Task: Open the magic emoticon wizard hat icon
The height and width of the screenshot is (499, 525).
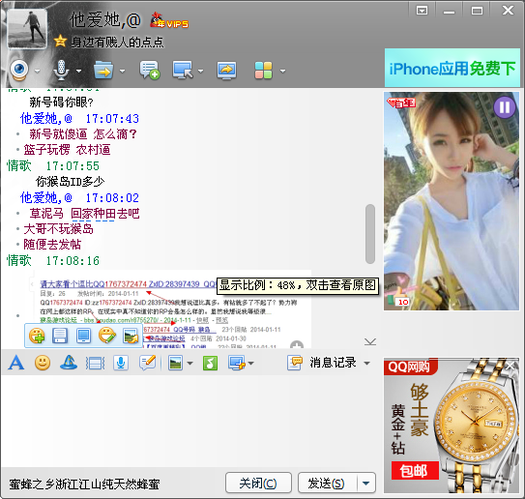Action: (69, 363)
